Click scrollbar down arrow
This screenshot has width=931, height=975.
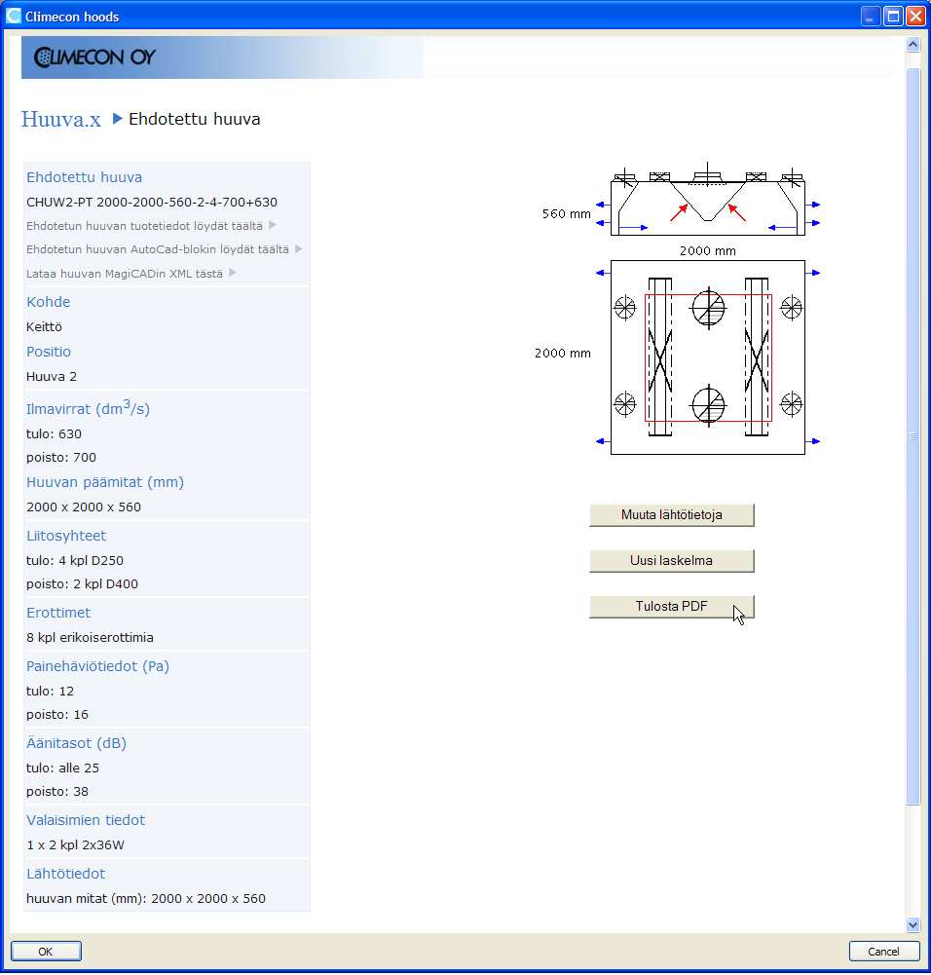coord(912,924)
